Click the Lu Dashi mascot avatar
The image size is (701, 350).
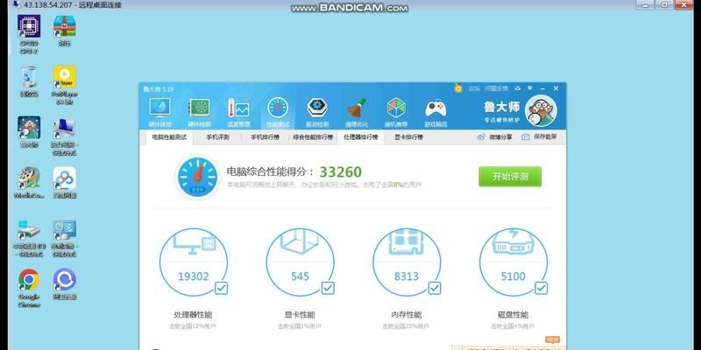click(x=541, y=111)
